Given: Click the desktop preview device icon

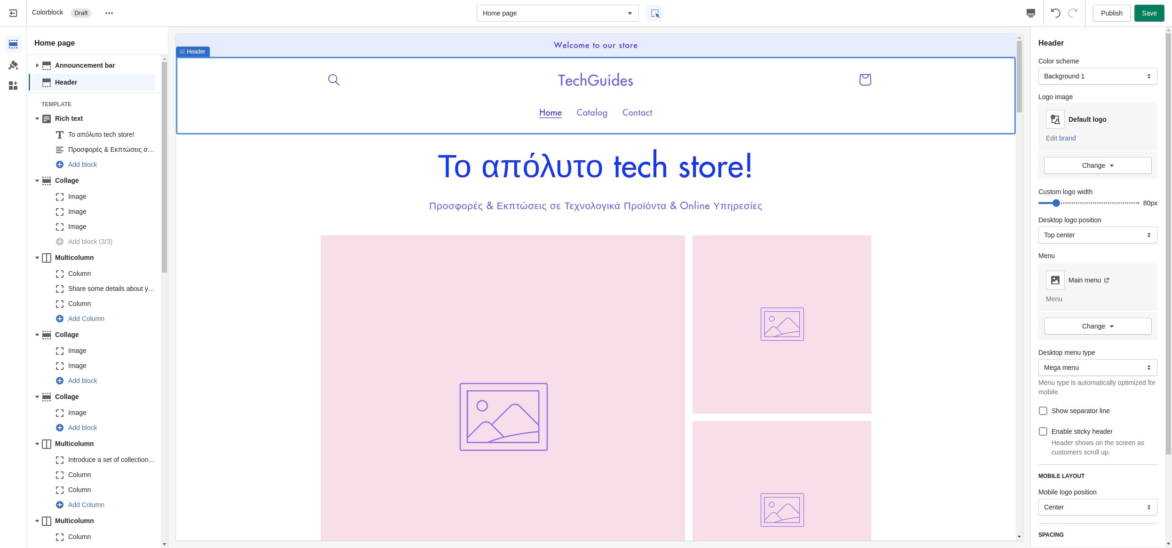Looking at the screenshot, I should (x=1030, y=13).
